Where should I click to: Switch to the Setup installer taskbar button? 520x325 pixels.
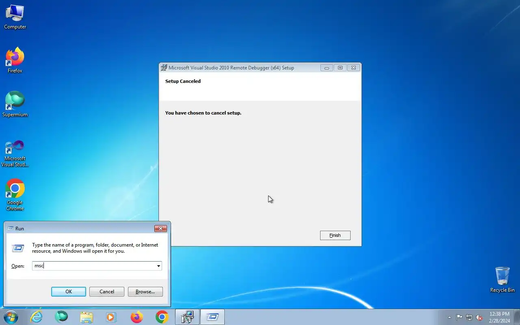(x=187, y=317)
